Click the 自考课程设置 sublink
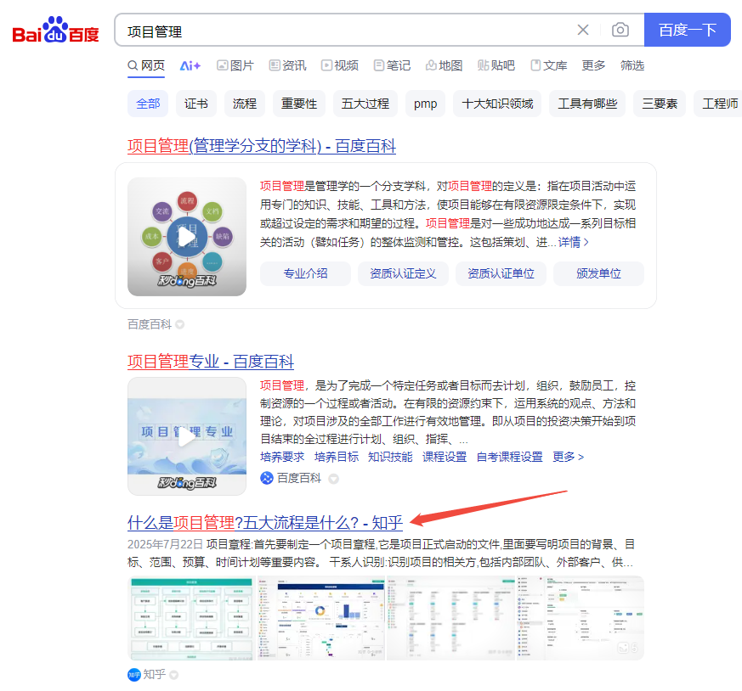 pyautogui.click(x=510, y=457)
